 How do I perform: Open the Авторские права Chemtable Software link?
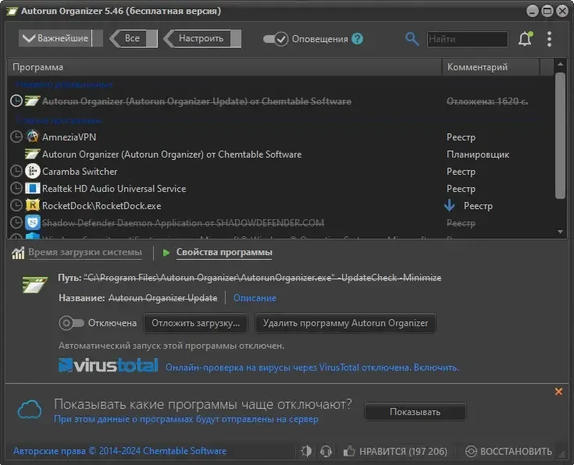click(119, 451)
